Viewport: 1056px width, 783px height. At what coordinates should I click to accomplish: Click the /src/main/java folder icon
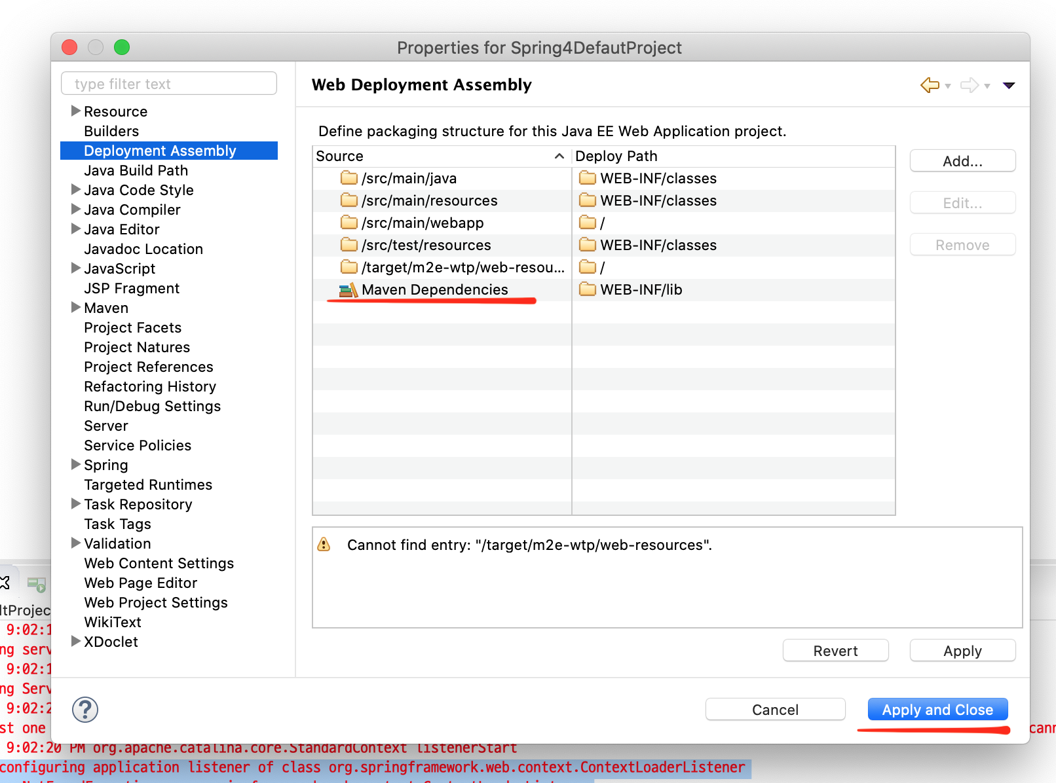[349, 178]
